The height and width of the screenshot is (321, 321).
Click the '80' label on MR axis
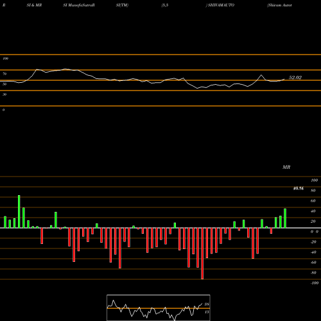(313, 191)
